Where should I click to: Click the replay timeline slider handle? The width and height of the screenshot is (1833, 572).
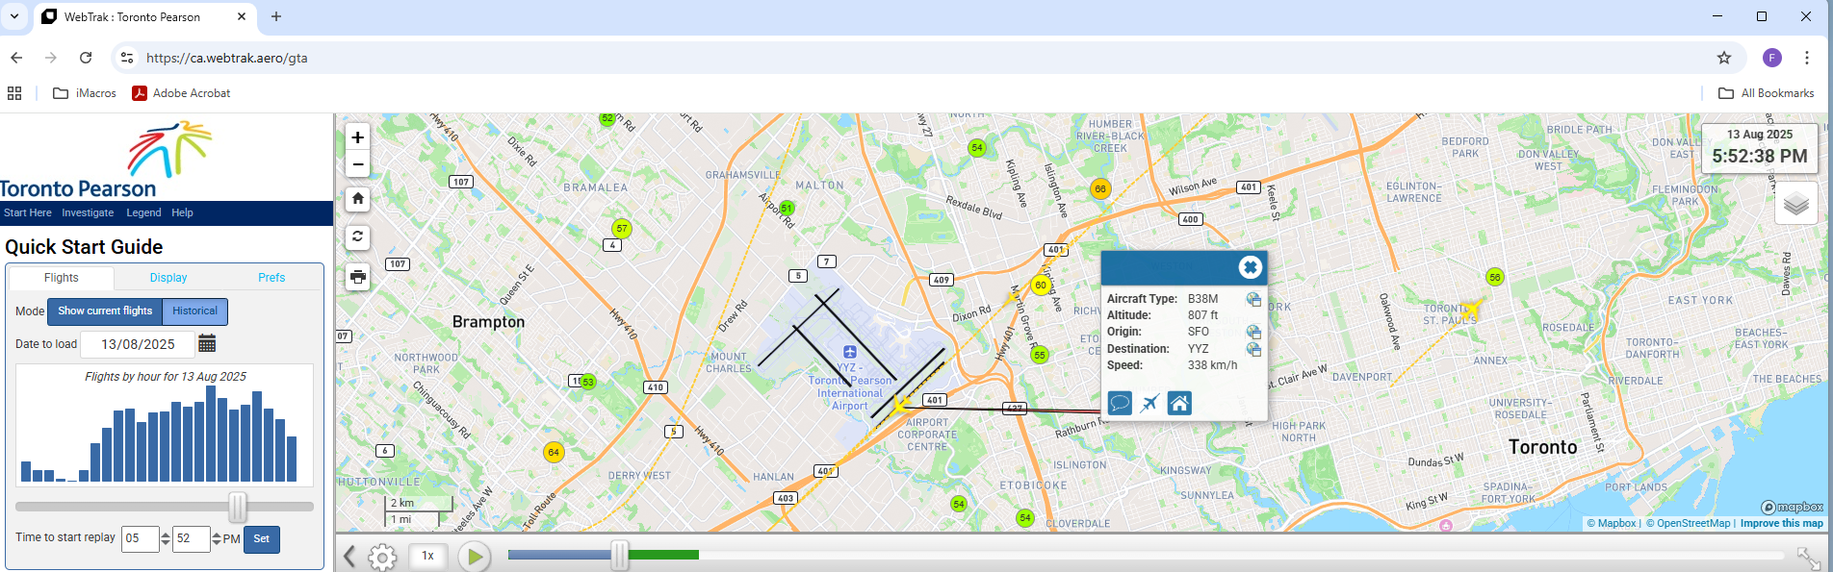tap(620, 555)
